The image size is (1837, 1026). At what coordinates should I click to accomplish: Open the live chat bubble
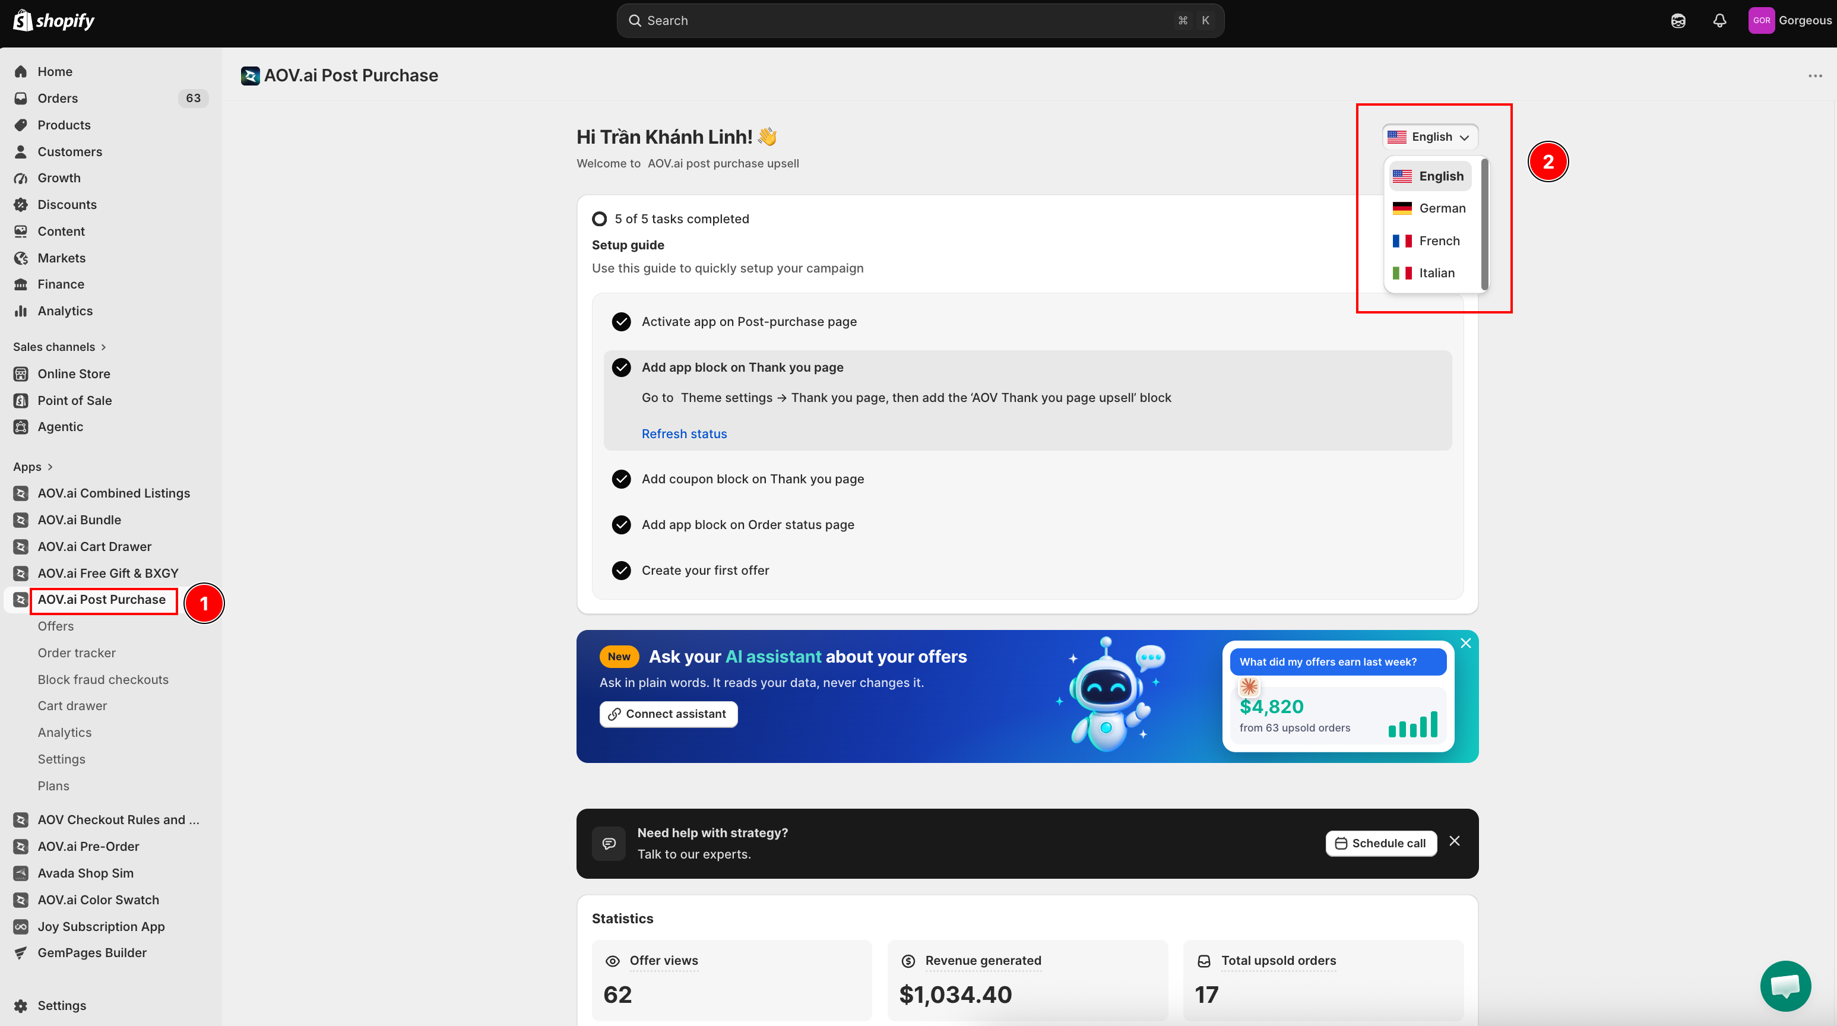click(1785, 986)
